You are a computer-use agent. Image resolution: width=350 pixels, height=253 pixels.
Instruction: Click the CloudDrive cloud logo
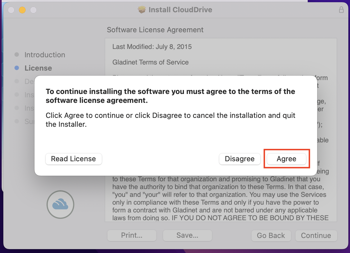click(x=60, y=204)
